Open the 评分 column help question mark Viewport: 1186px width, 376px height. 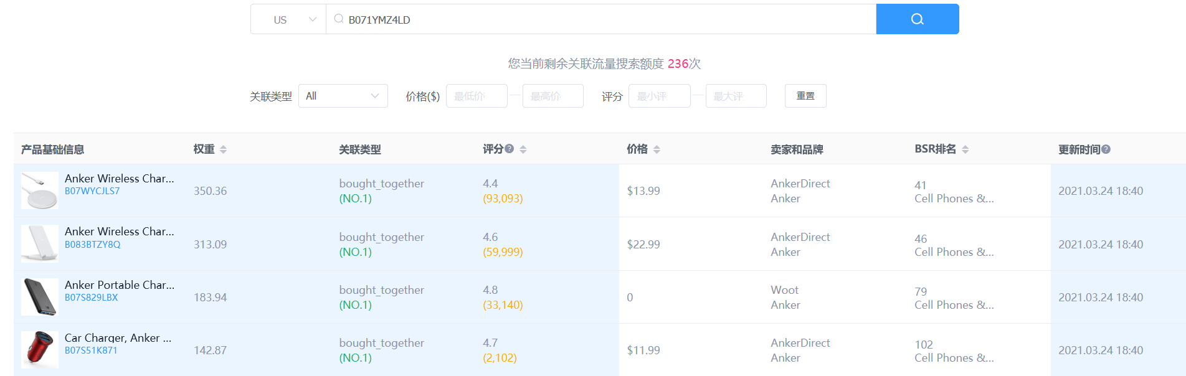(x=510, y=148)
